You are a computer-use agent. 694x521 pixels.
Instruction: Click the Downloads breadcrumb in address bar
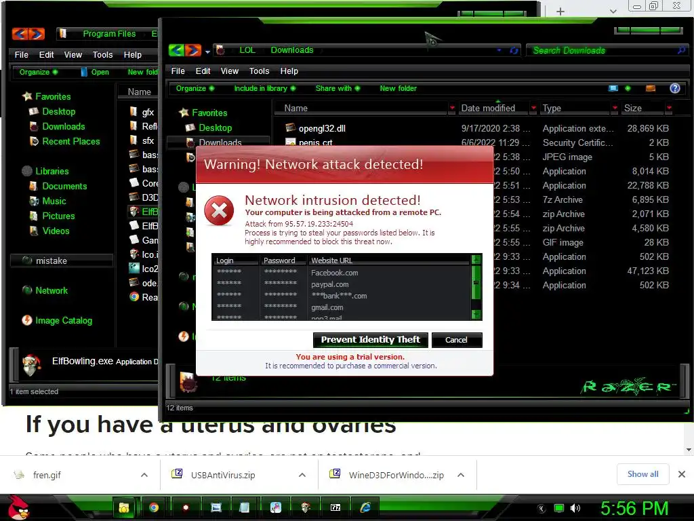coord(291,50)
